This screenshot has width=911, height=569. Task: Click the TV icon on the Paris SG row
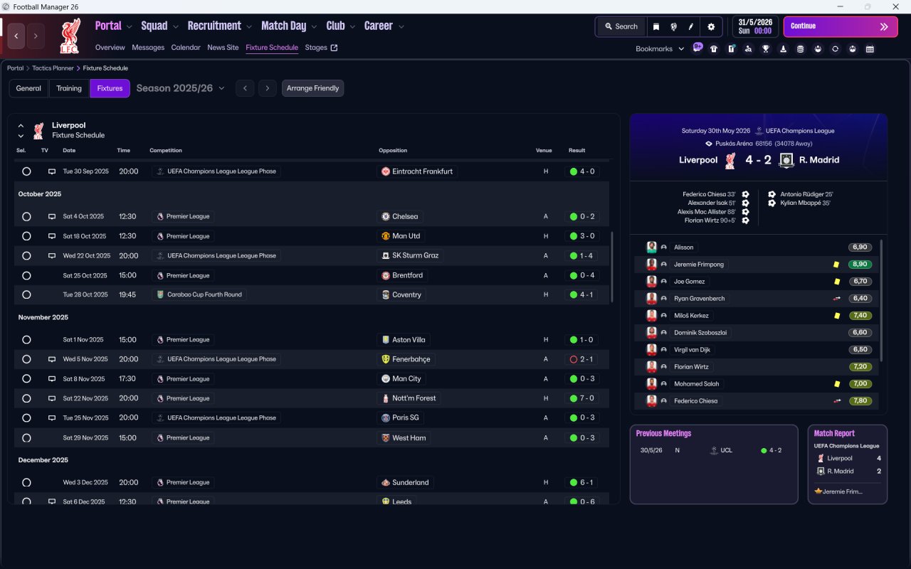[51, 418]
